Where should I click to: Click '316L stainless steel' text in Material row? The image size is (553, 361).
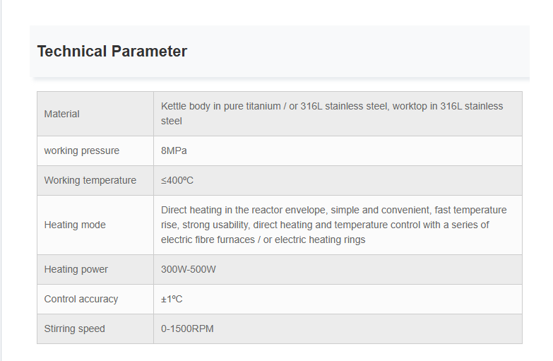coord(344,106)
